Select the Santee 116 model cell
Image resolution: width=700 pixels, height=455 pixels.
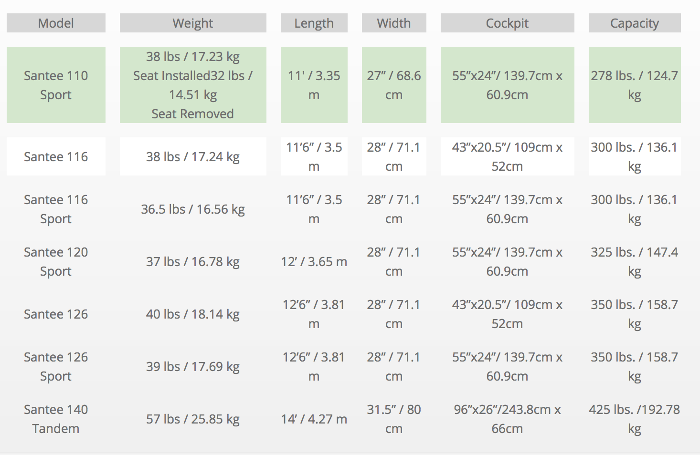coord(56,156)
